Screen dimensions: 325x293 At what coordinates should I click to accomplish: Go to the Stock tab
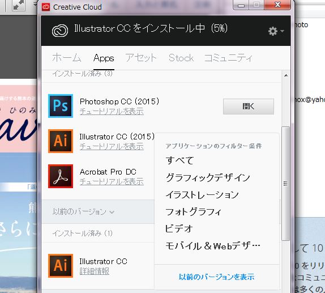click(181, 58)
